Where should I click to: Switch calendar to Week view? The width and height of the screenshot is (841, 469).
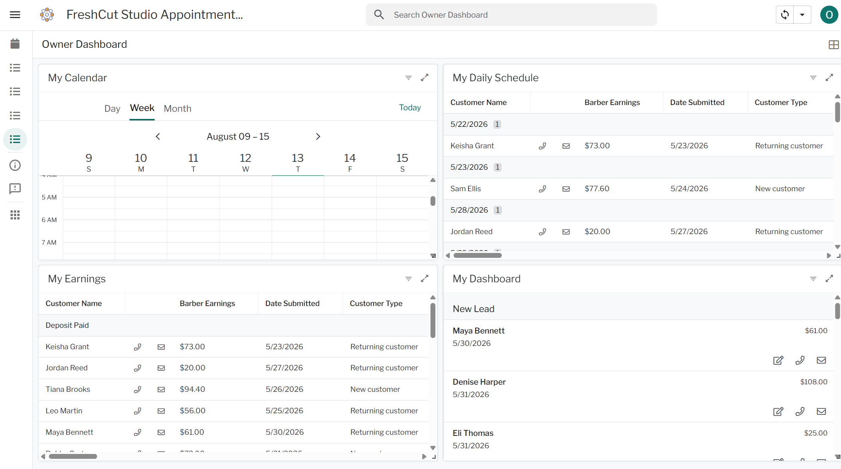tap(142, 108)
